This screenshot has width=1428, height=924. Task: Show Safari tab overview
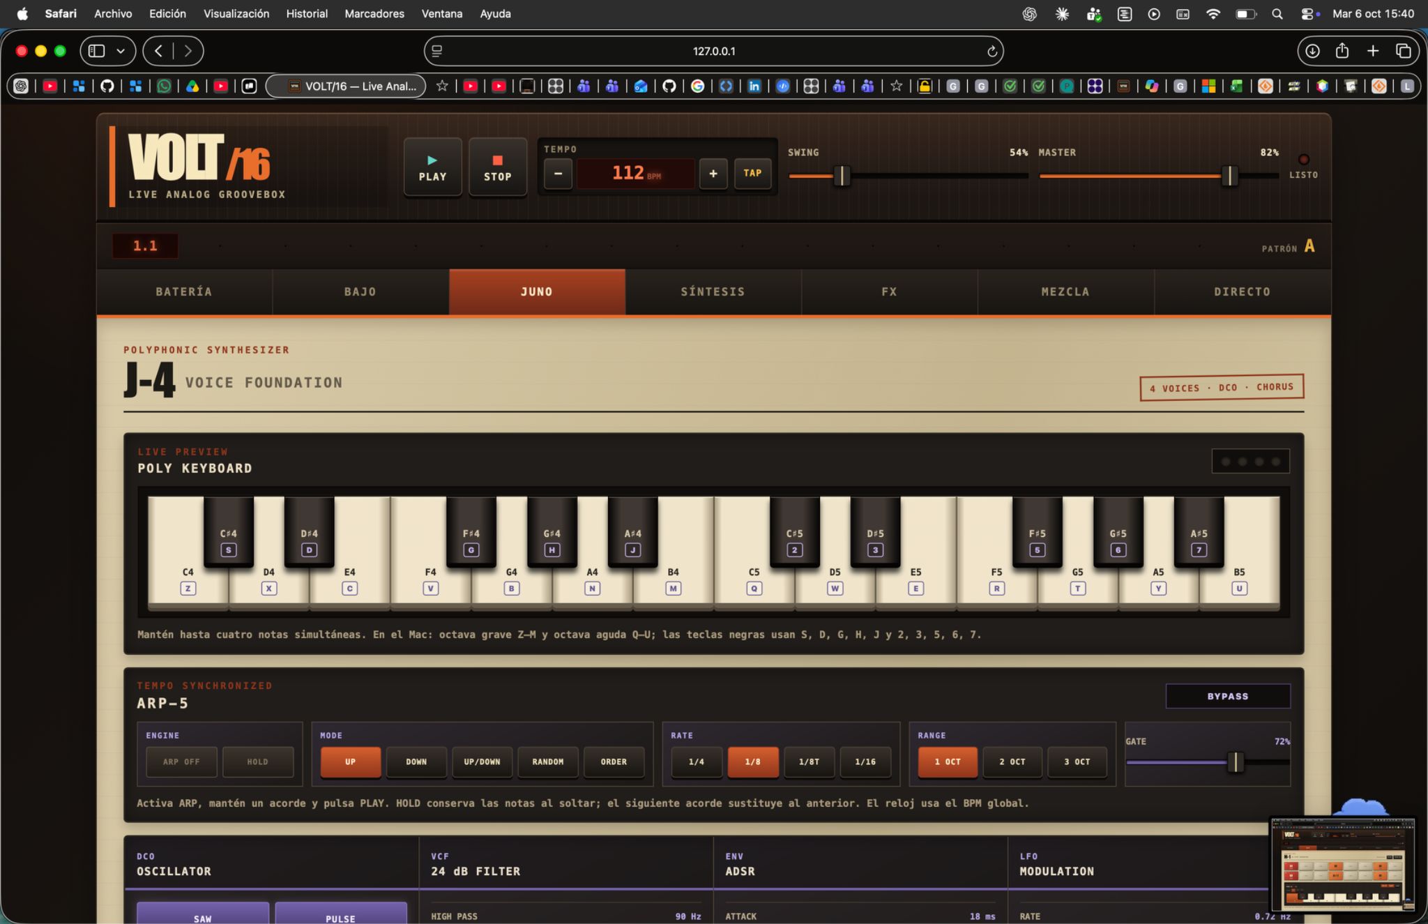(x=1403, y=51)
